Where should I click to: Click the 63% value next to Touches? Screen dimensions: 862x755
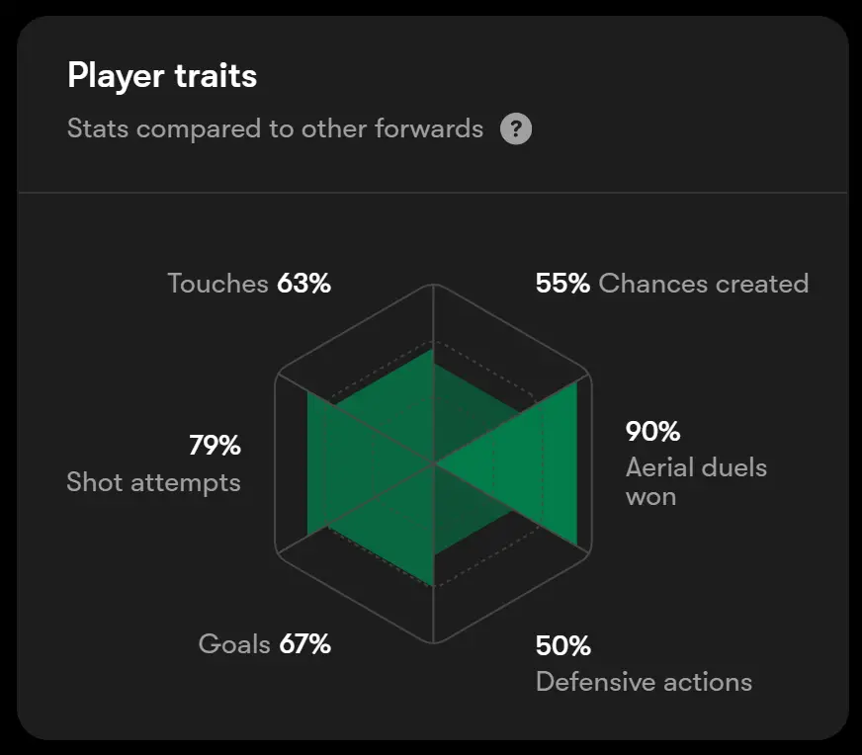(x=304, y=284)
